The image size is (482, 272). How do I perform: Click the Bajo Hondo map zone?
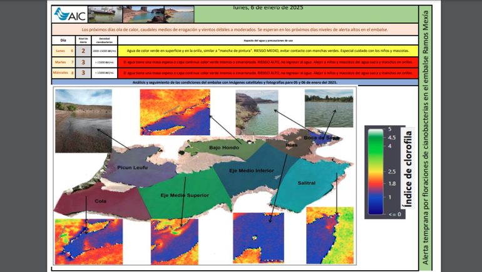coord(223,148)
